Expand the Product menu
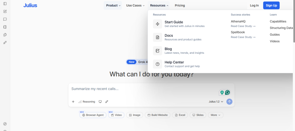Viewport: 295px width, 131px height. [113, 5]
